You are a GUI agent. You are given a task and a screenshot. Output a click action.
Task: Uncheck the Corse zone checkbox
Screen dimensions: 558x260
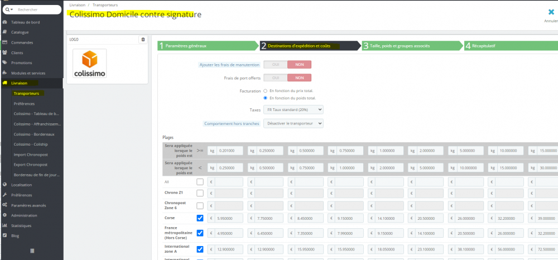tap(200, 218)
